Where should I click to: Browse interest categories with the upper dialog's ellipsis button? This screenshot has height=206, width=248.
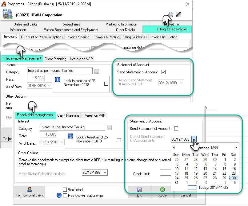(x=97, y=71)
